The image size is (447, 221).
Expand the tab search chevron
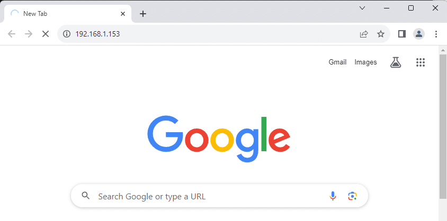tap(362, 8)
